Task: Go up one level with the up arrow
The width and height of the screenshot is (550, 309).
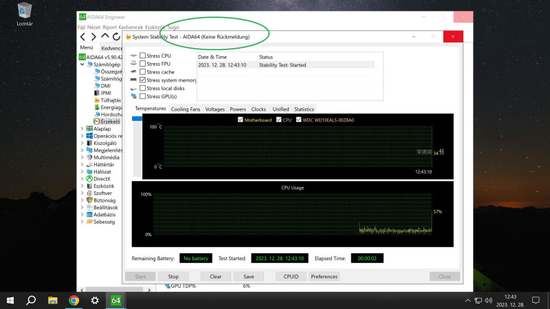Action: [x=105, y=36]
